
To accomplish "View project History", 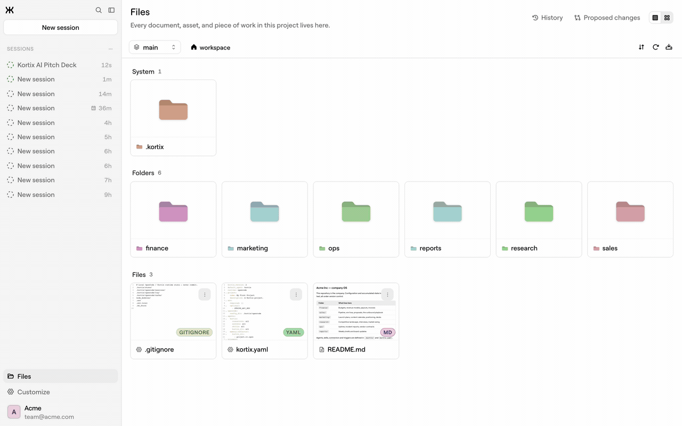I will click(x=548, y=18).
